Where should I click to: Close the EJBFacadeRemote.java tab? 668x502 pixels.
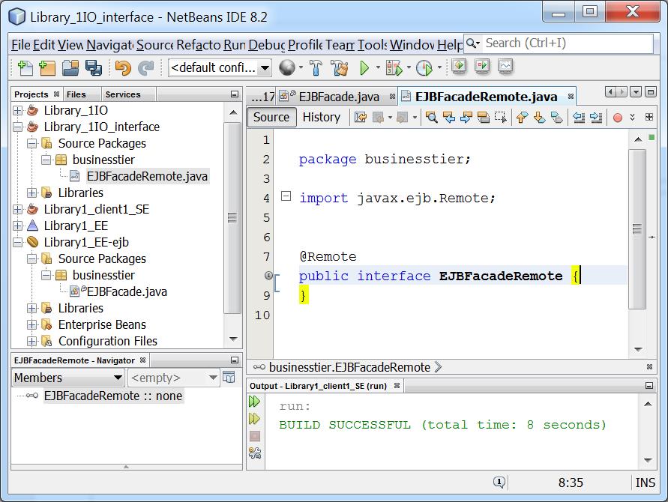tap(571, 97)
